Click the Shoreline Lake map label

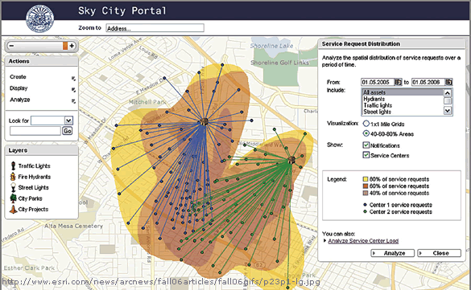[271, 46]
